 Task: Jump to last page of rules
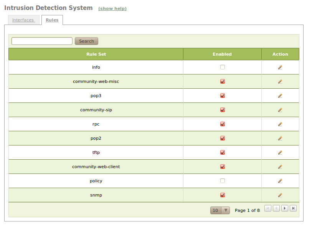pyautogui.click(x=293, y=208)
